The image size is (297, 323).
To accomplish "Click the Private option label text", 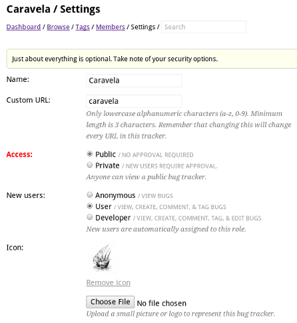I will [107, 166].
